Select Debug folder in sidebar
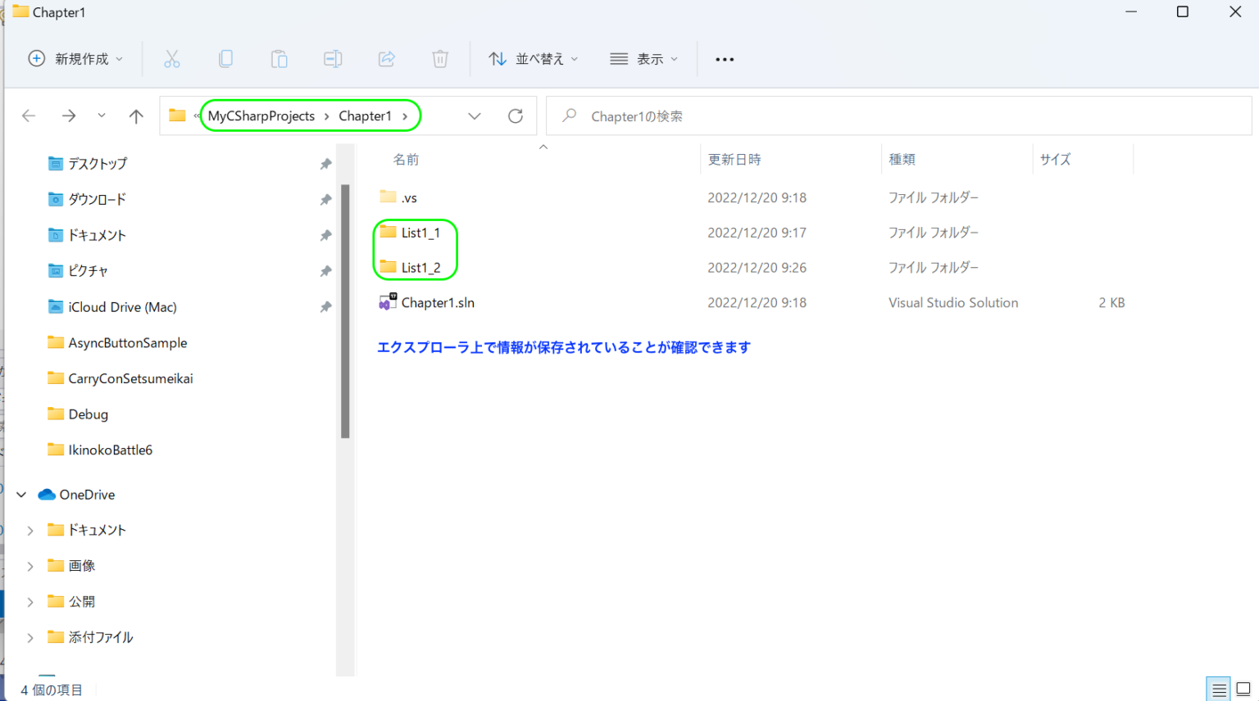This screenshot has height=701, width=1259. pos(88,414)
